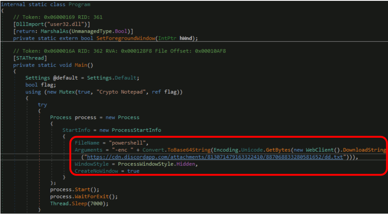The height and width of the screenshot is (214, 388).
Task: Click the MarshalAs return attribute text
Action: 73,31
